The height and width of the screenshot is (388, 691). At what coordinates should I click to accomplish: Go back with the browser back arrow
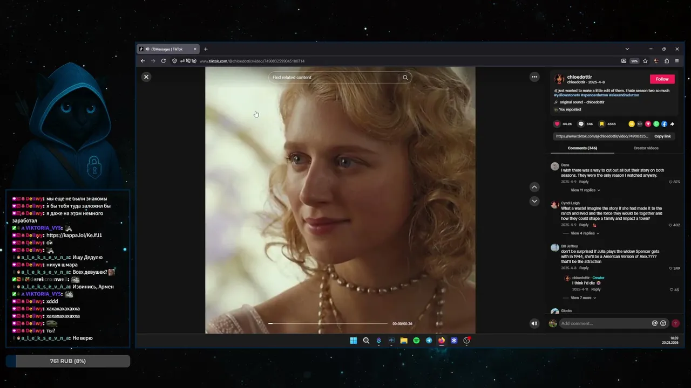tap(143, 61)
